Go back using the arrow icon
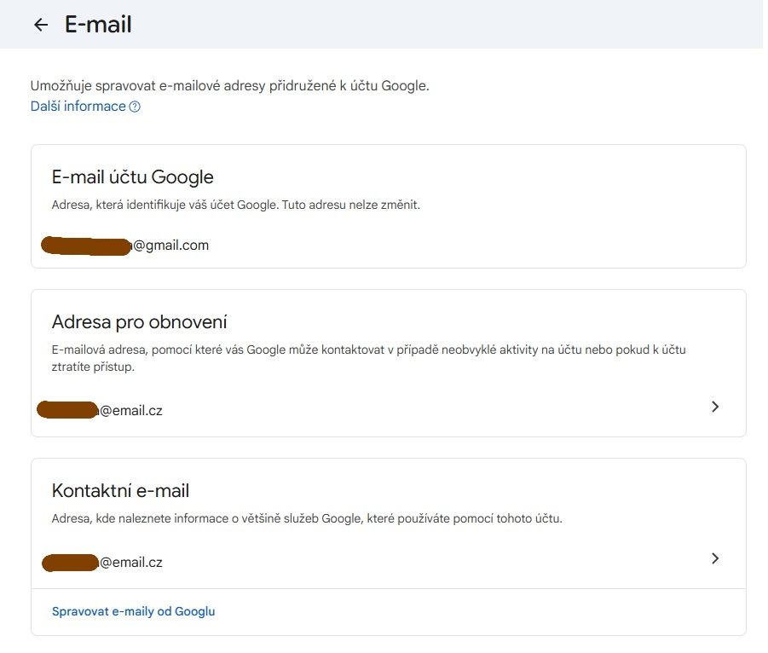This screenshot has height=653, width=768. pyautogui.click(x=40, y=25)
